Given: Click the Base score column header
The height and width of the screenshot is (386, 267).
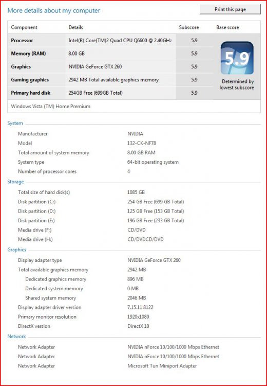Looking at the screenshot, I should (x=227, y=27).
